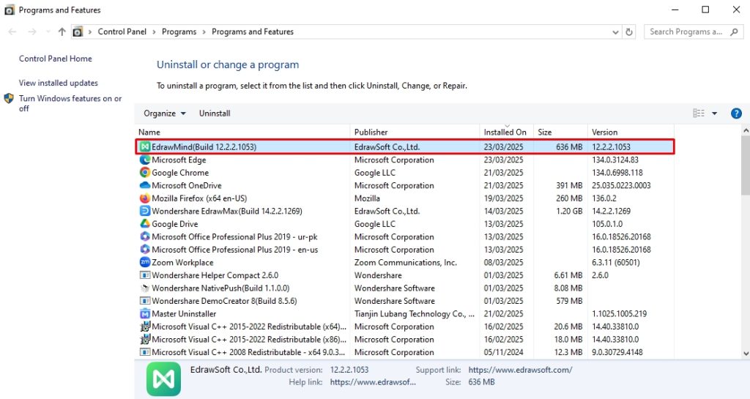Open Control Panel Home link
Screen dimensions: 750x399
point(56,59)
